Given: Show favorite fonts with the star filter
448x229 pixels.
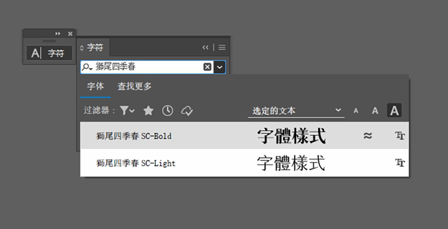Looking at the screenshot, I should 148,111.
